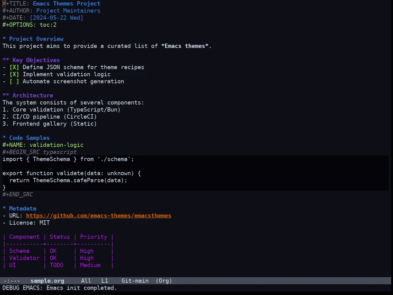Fold the Architecture subheading
This screenshot has width=393, height=295.
point(28,96)
